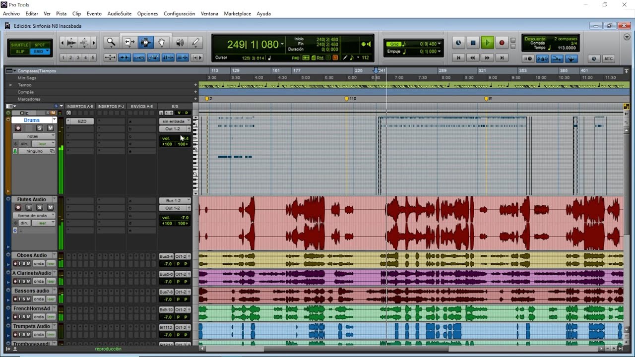
Task: Expand the Tempo ruler triangle
Action: (11, 85)
